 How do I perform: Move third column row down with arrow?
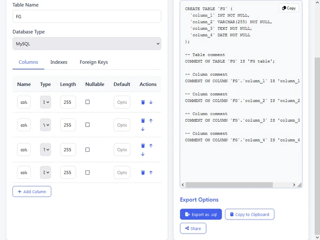143,154
